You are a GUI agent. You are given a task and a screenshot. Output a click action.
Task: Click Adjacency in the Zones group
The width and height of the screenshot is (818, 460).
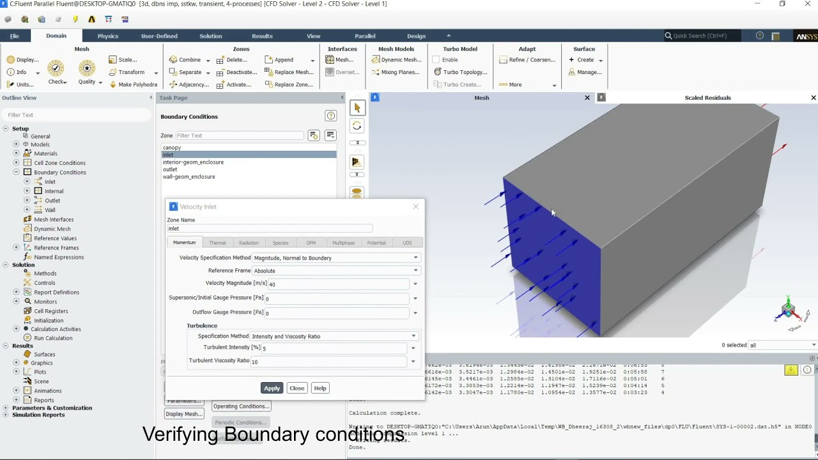coord(189,84)
